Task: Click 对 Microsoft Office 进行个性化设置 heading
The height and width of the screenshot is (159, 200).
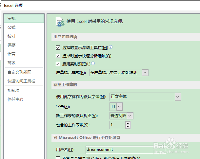Action: coord(87,138)
